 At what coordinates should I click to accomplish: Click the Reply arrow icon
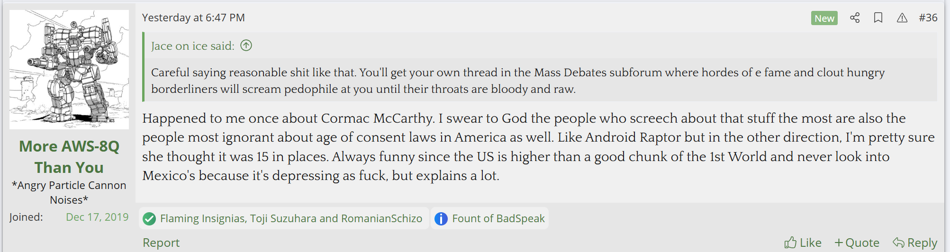898,243
